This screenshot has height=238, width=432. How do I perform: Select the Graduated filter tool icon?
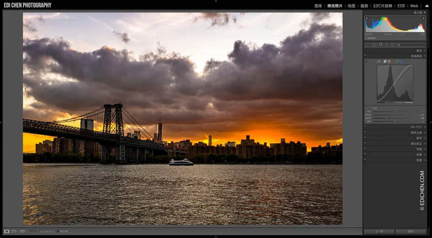point(387,45)
